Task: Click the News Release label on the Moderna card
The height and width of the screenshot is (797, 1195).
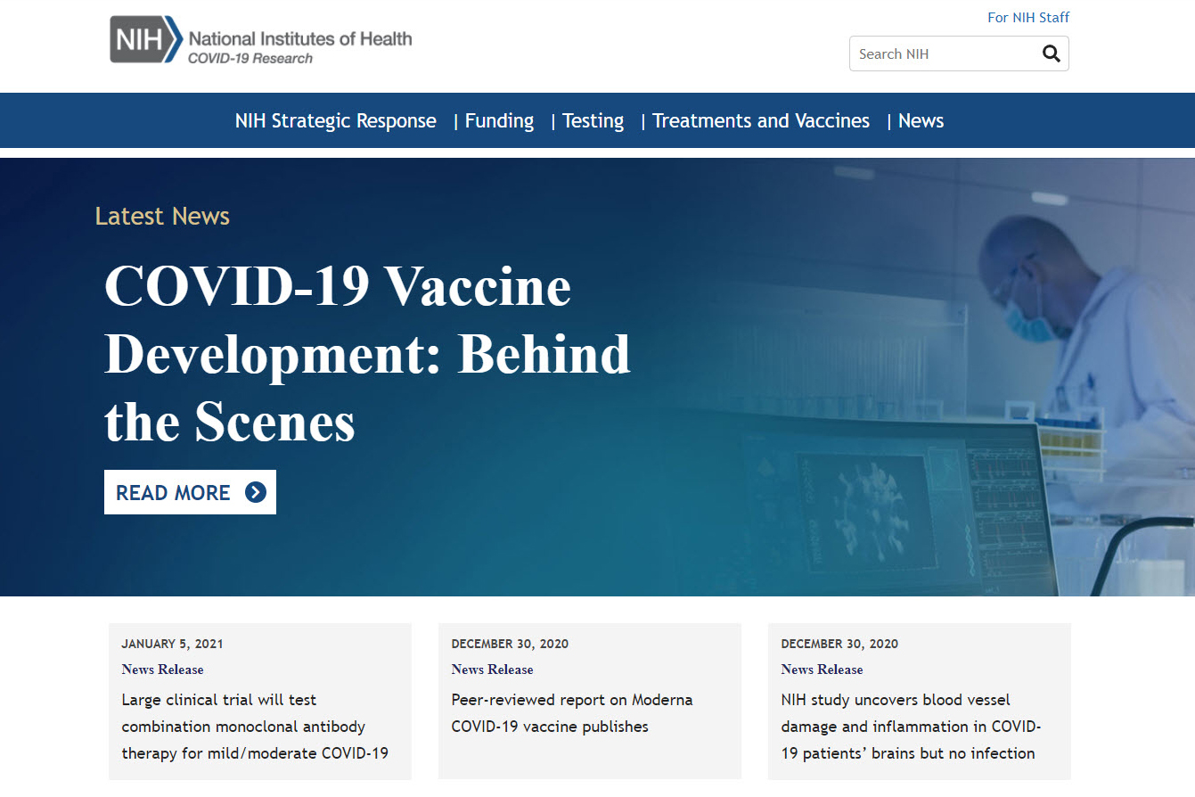Action: coord(492,669)
